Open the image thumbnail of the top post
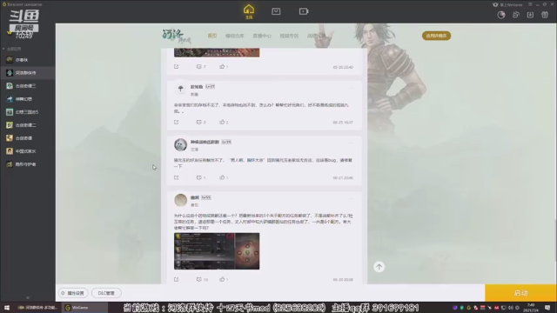The image size is (557, 313). tap(217, 52)
